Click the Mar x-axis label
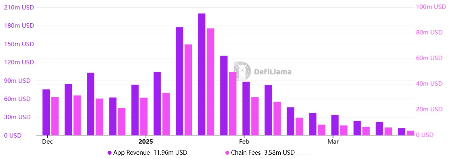The height and width of the screenshot is (159, 450). [x=333, y=142]
